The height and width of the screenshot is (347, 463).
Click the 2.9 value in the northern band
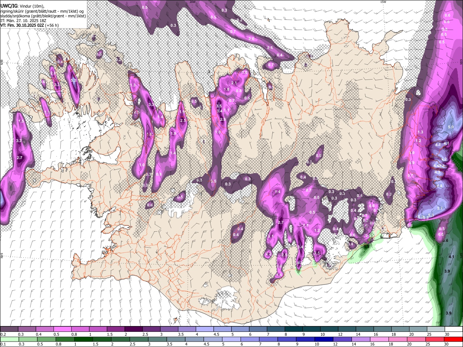[x=223, y=120]
